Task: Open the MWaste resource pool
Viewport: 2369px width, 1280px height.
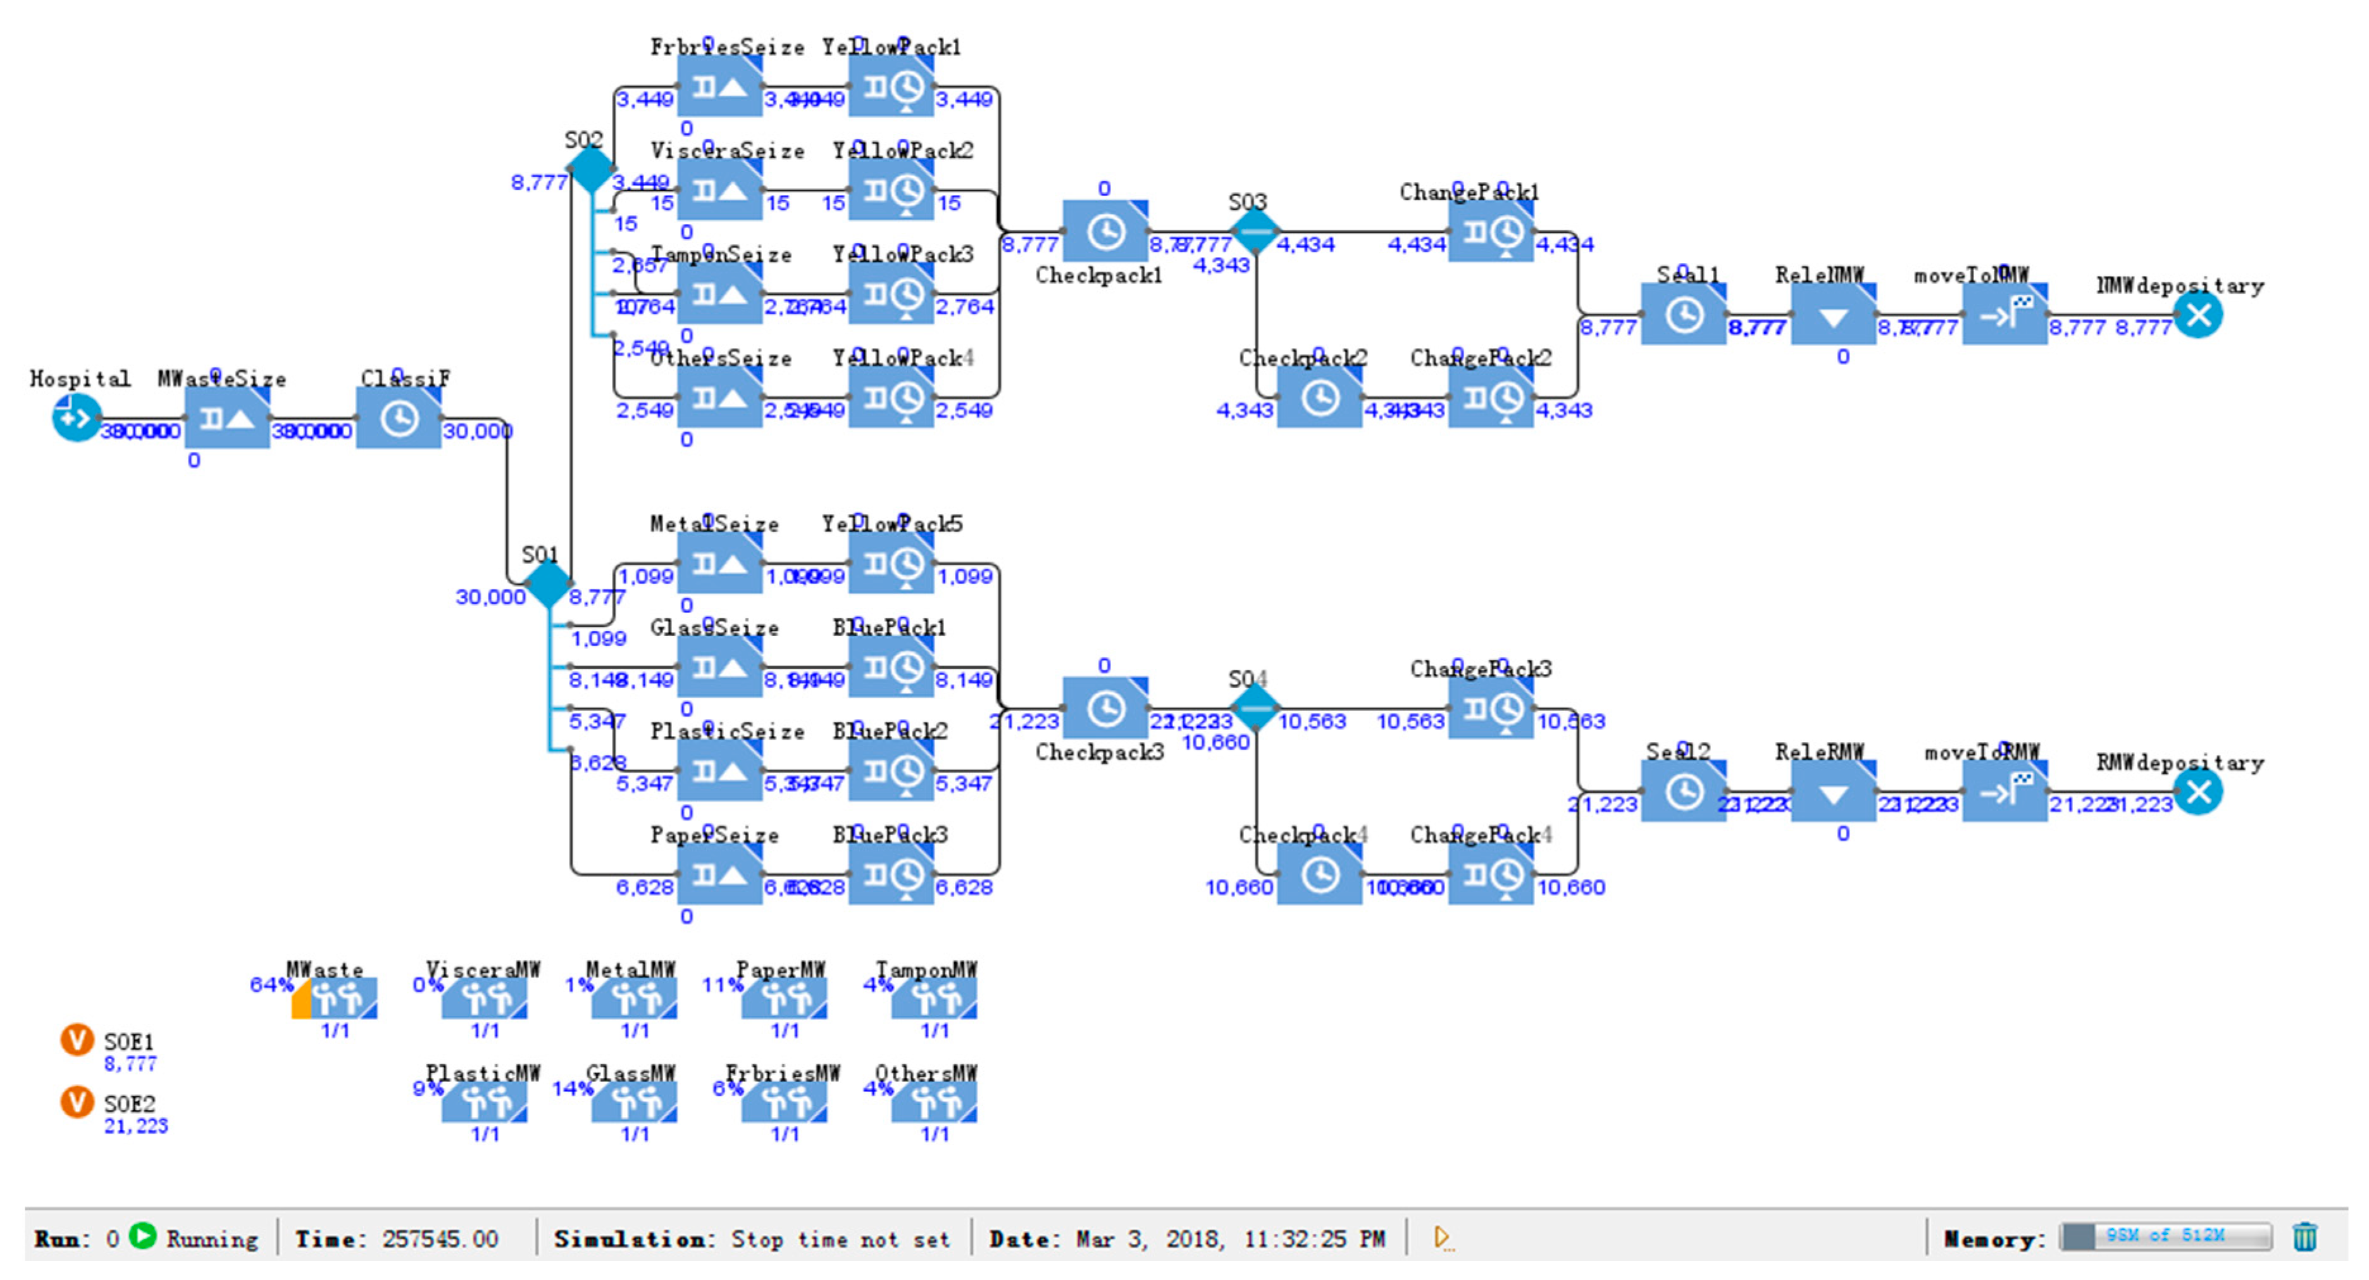Action: pos(335,998)
